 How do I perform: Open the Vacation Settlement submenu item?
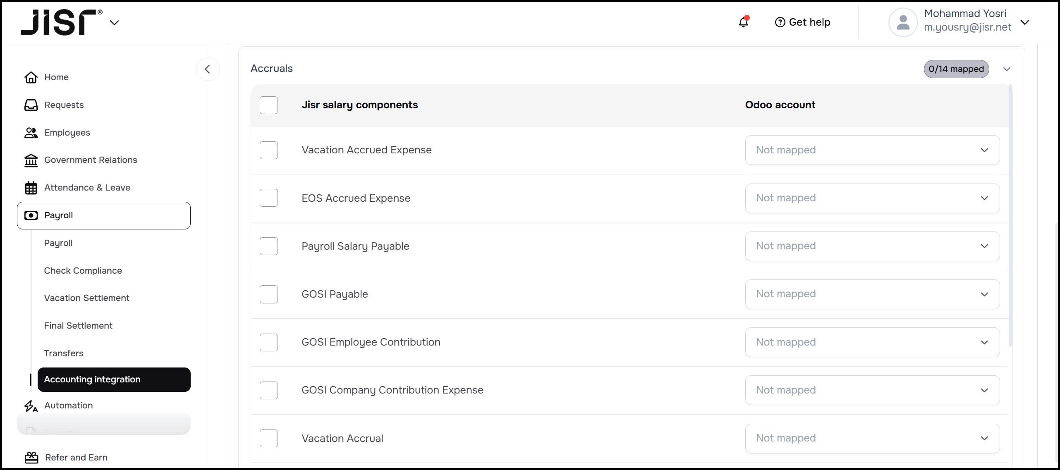point(86,298)
